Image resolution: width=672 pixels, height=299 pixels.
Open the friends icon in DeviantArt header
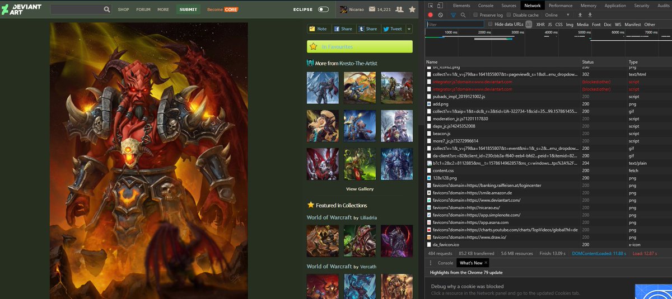pyautogui.click(x=399, y=10)
